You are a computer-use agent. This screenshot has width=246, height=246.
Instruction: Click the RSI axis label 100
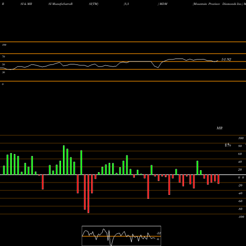coord(4,45)
